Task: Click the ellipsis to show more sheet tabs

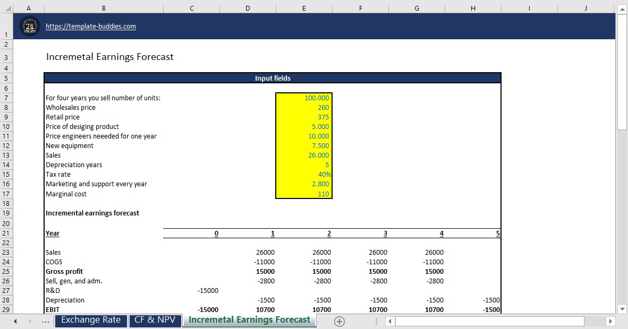Action: point(46,321)
